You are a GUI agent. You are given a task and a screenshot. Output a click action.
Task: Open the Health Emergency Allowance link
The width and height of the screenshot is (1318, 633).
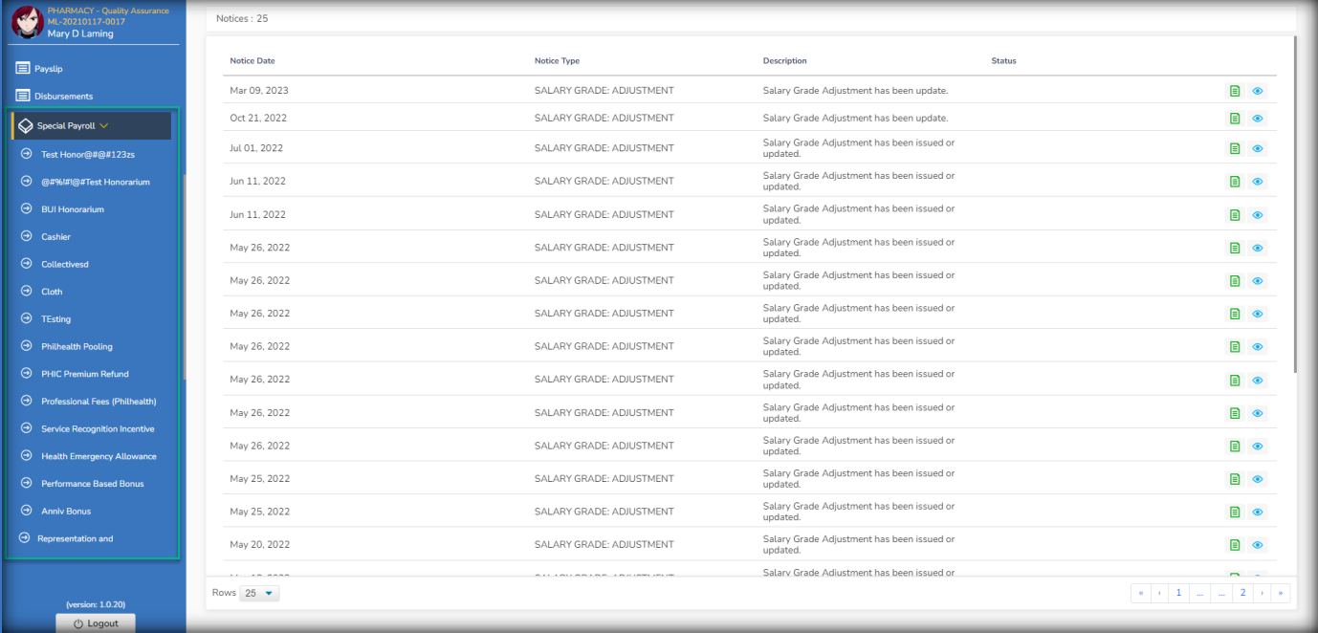point(99,456)
